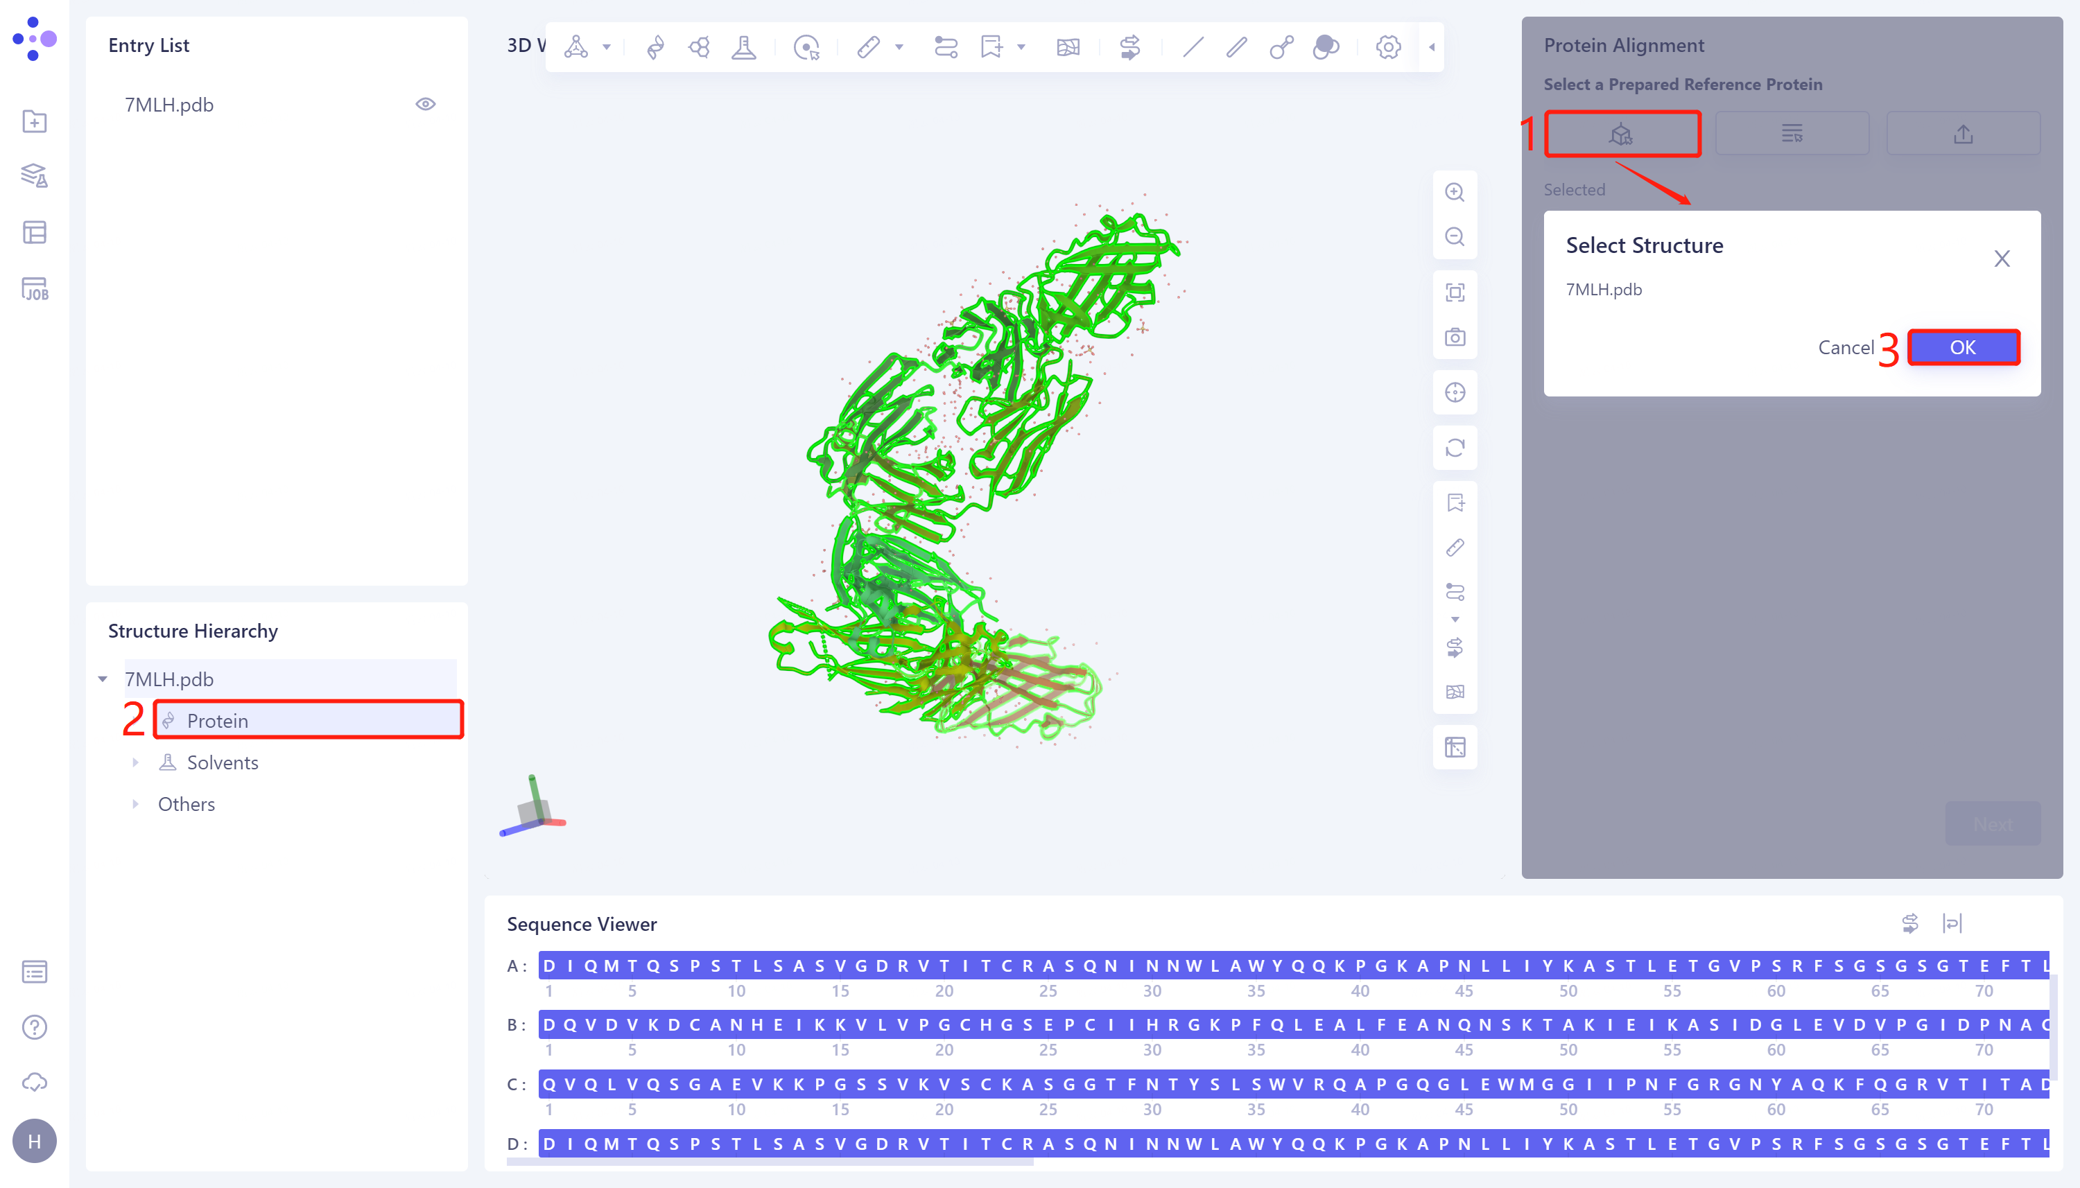This screenshot has width=2080, height=1188.
Task: Click the zoom-out magnifier icon
Action: pos(1455,236)
